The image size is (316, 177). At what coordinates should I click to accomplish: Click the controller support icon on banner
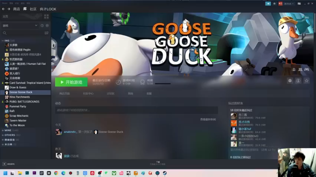[x=307, y=69]
